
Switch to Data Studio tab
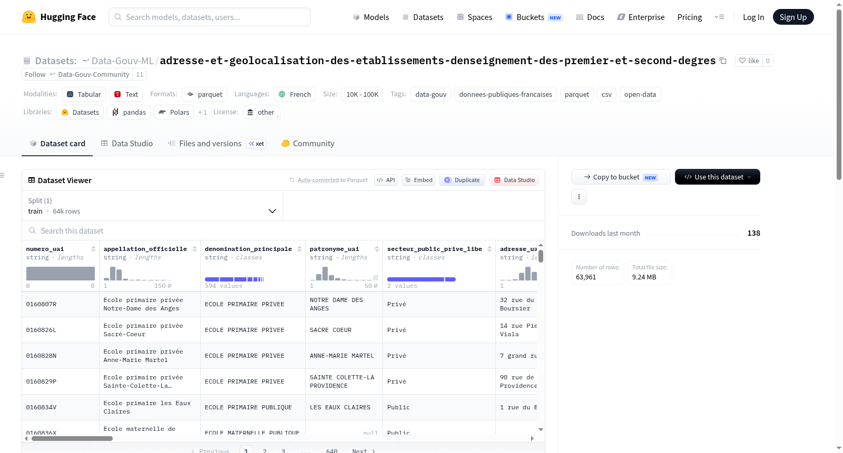tap(127, 143)
